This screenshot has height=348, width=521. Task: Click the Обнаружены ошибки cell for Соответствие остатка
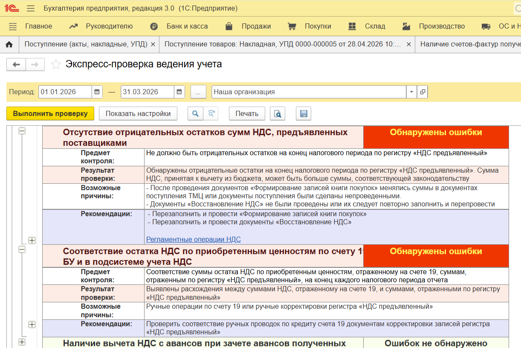pyautogui.click(x=436, y=256)
